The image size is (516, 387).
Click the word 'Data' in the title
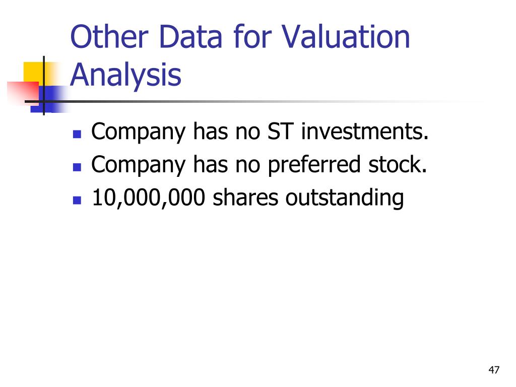tap(191, 36)
